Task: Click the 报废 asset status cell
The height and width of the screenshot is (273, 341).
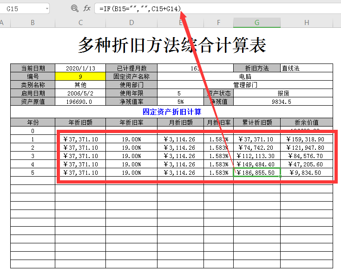Action: point(283,93)
